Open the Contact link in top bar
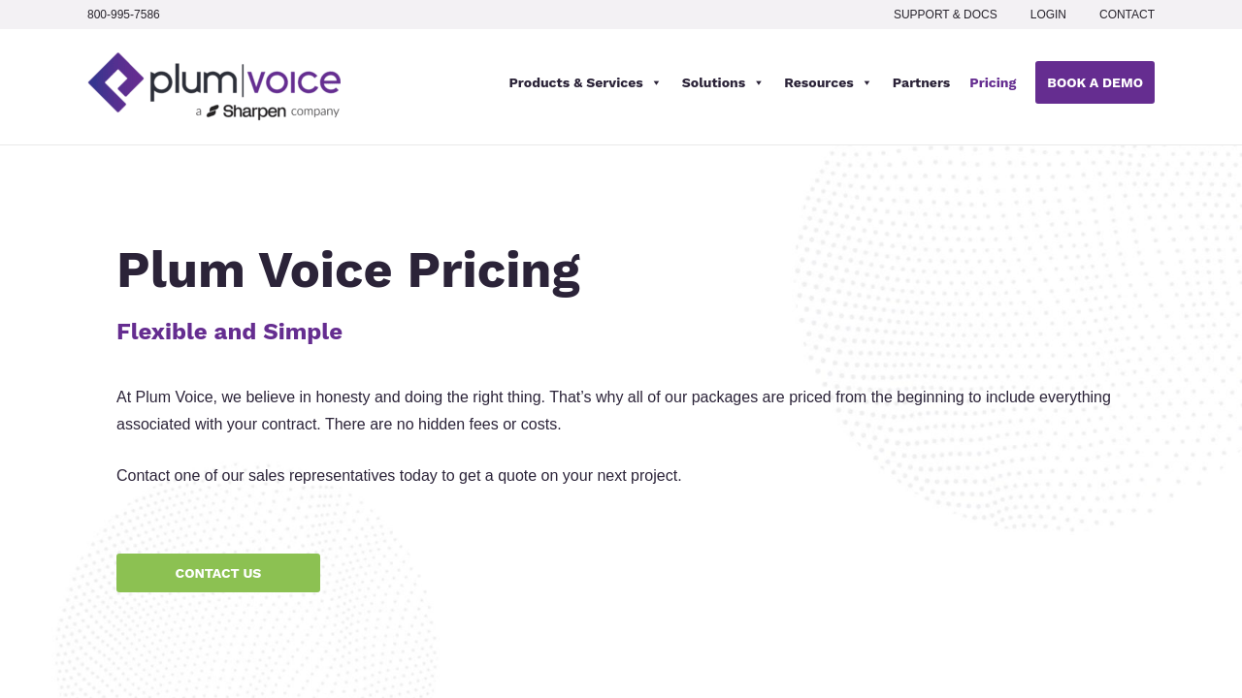 (x=1127, y=15)
